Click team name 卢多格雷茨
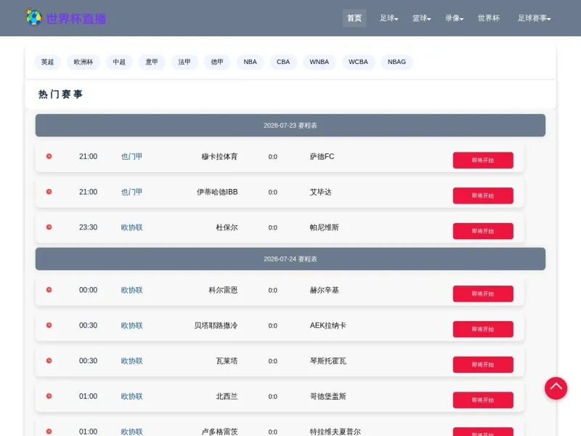 pos(219,432)
